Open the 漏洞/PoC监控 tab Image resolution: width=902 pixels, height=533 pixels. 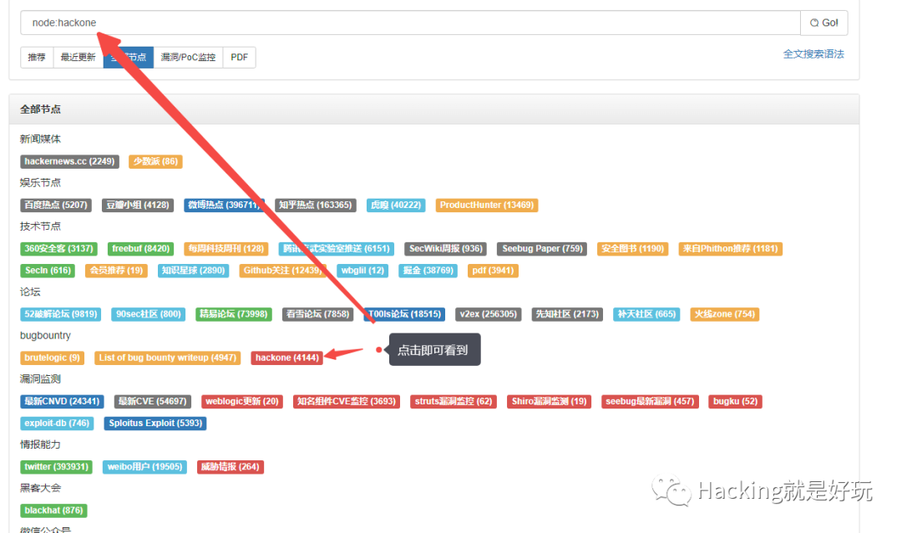(x=188, y=58)
